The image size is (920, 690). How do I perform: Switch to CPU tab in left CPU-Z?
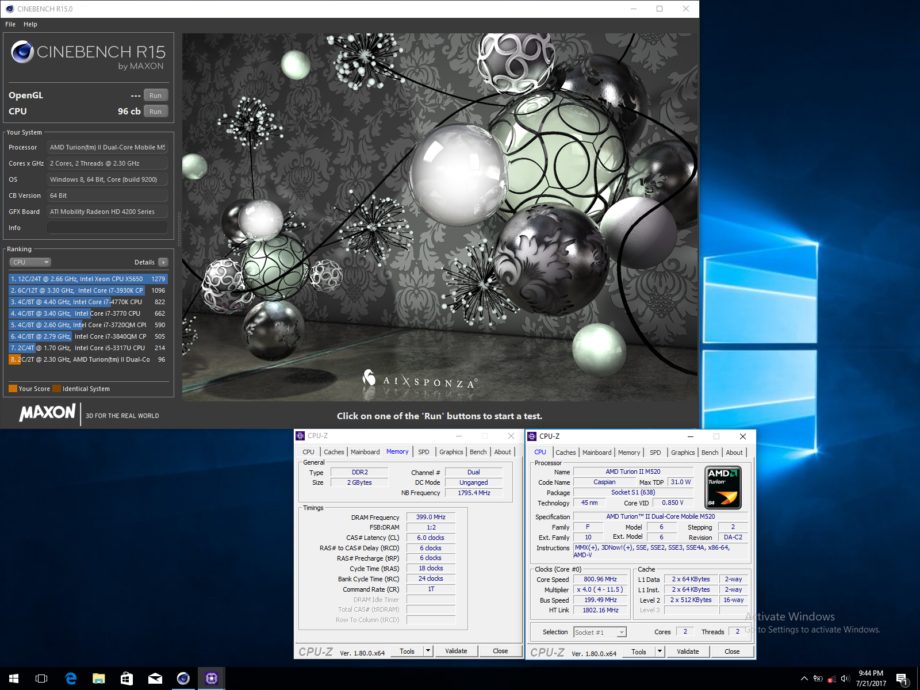tap(309, 452)
